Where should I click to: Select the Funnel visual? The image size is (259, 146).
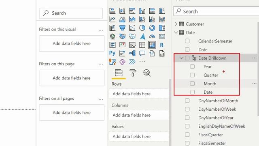[122, 28]
